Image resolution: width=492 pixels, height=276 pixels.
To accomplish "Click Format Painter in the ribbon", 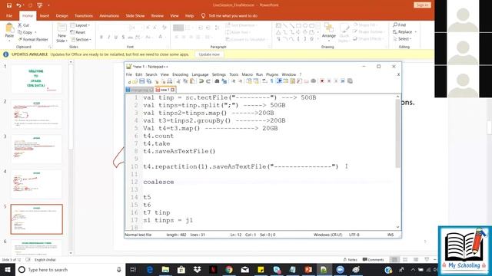I will point(33,39).
